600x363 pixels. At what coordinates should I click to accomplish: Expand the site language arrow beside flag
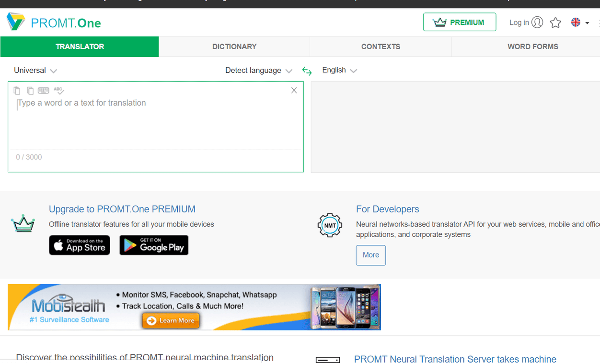pos(587,23)
